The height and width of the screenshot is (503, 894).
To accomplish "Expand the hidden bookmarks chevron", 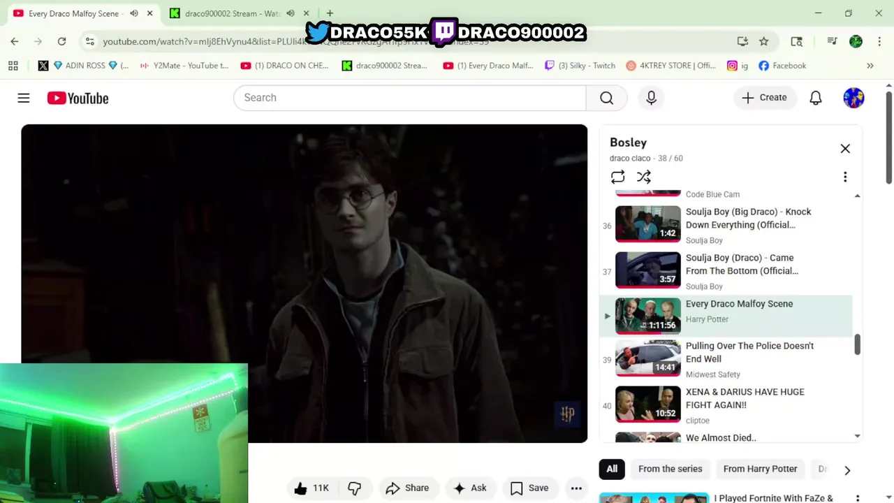I will coord(870,66).
